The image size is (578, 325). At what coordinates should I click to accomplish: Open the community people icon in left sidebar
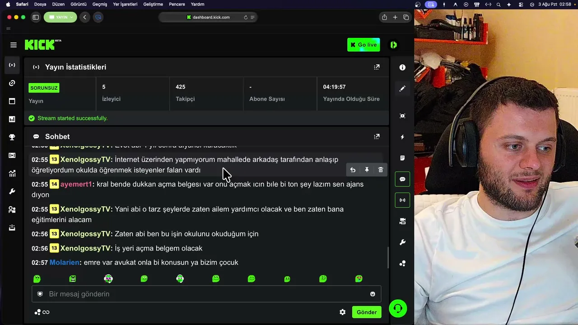12,209
